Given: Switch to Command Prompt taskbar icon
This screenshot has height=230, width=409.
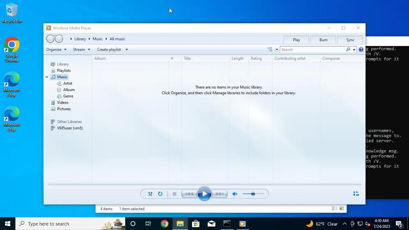Looking at the screenshot, I should point(227,224).
